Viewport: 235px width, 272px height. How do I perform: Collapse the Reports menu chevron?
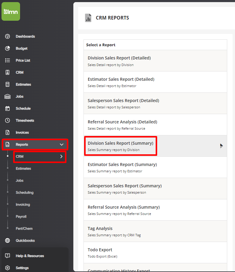pos(62,144)
